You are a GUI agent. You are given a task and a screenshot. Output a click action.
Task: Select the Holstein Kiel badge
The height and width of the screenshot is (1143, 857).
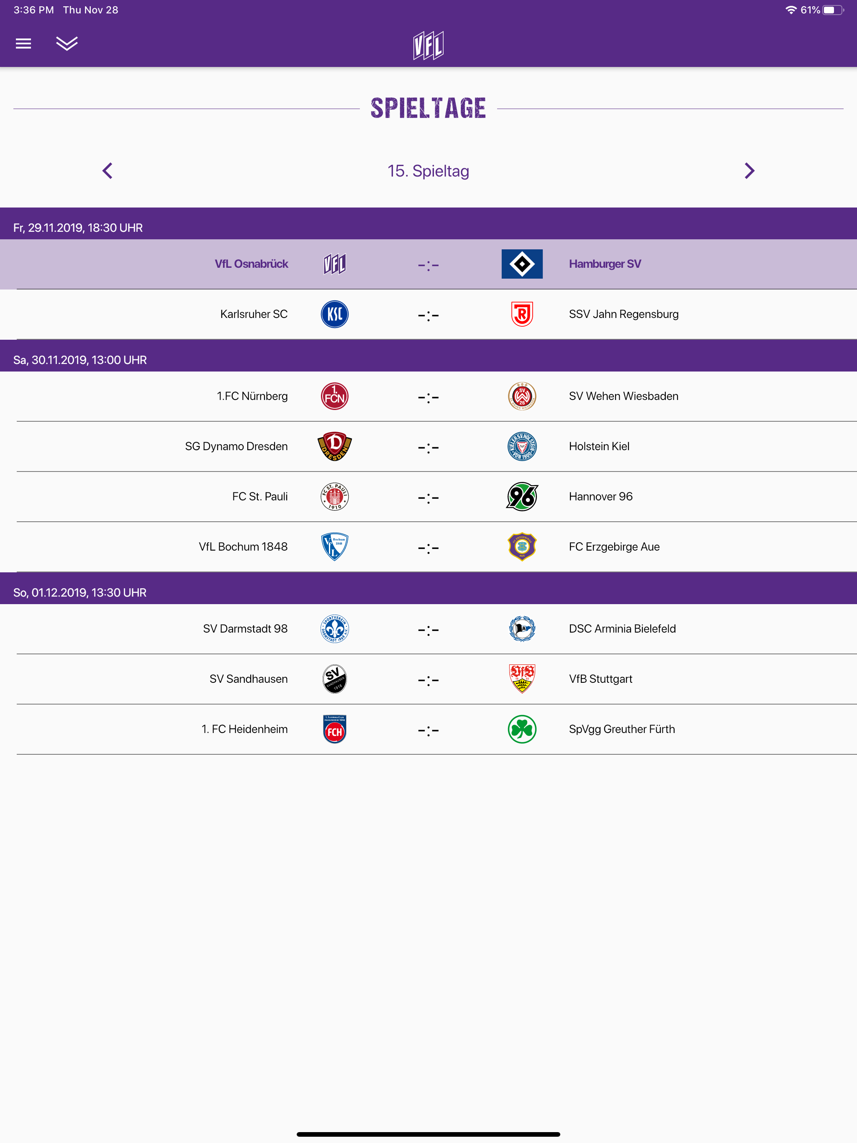tap(522, 446)
